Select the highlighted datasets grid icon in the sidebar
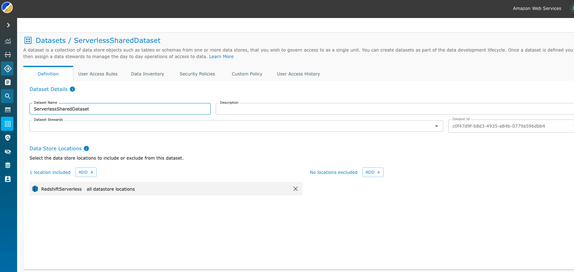The height and width of the screenshot is (272, 574). (x=8, y=124)
